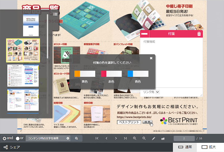Select the pen annotation tool
The width and height of the screenshot is (224, 152).
pos(153,138)
